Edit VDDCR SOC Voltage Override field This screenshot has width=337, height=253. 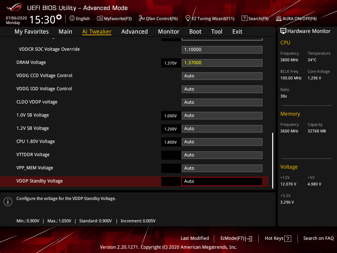point(222,49)
